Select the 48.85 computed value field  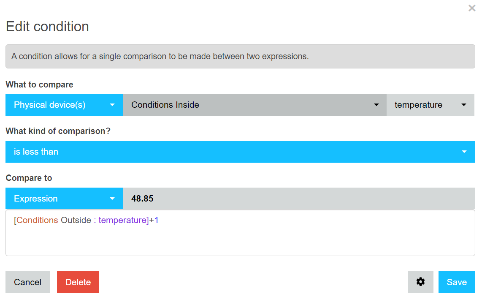coord(295,198)
